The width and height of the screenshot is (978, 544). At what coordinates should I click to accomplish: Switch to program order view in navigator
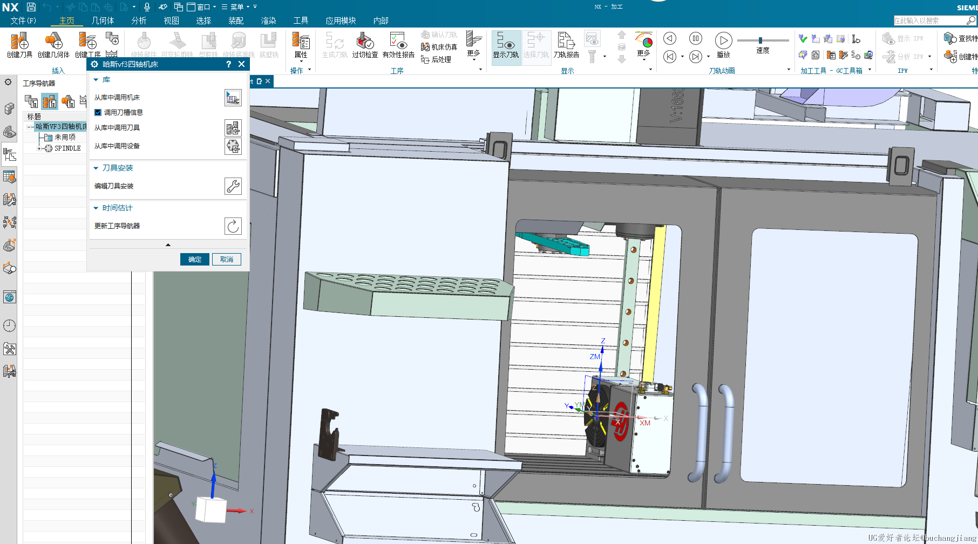coord(31,101)
